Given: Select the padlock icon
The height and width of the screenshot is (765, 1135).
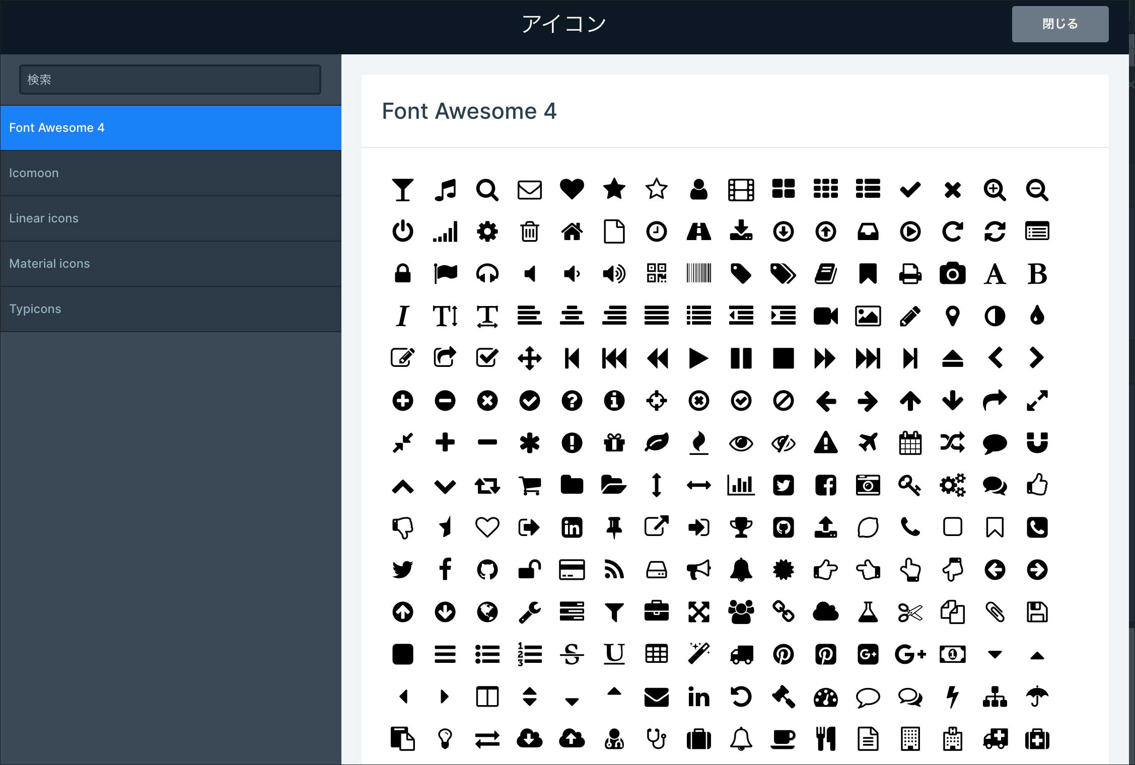Looking at the screenshot, I should 402,274.
